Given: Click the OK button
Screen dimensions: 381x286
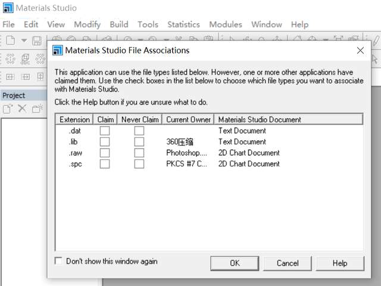Looking at the screenshot, I should tap(235, 263).
